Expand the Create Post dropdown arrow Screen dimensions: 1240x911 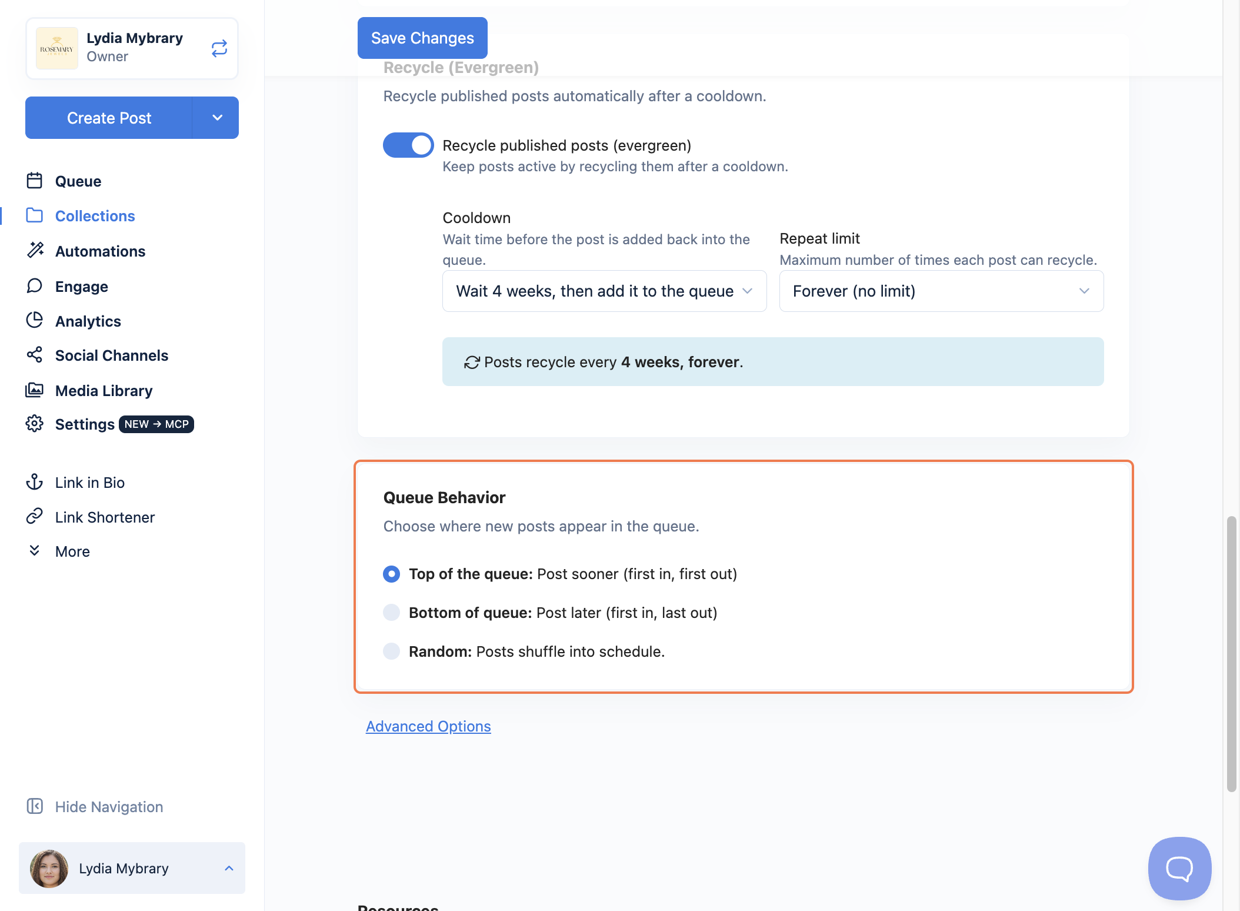click(x=216, y=118)
